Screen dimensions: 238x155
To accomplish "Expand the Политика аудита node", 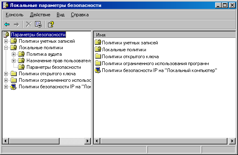I will pos(13,54).
